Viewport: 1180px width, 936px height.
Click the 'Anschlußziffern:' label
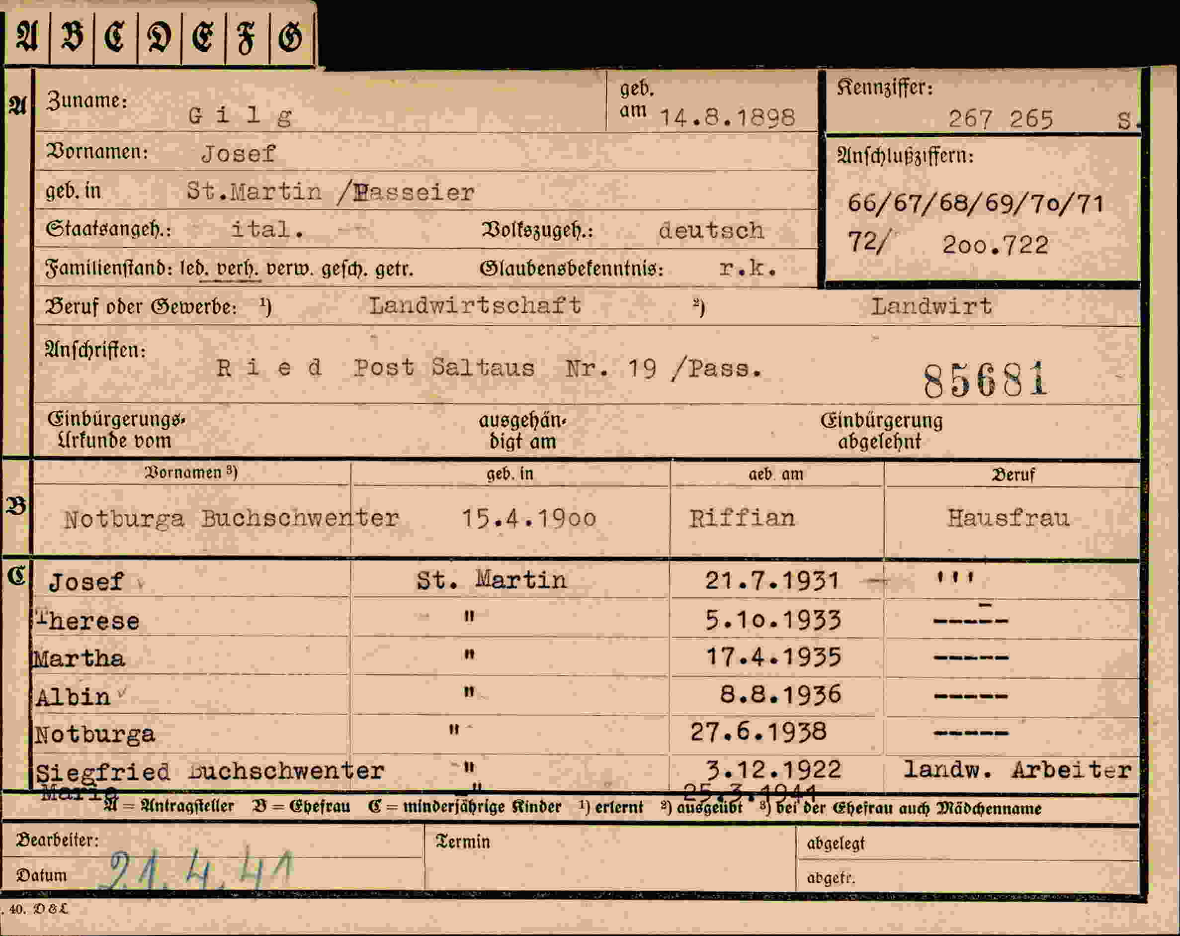(906, 157)
